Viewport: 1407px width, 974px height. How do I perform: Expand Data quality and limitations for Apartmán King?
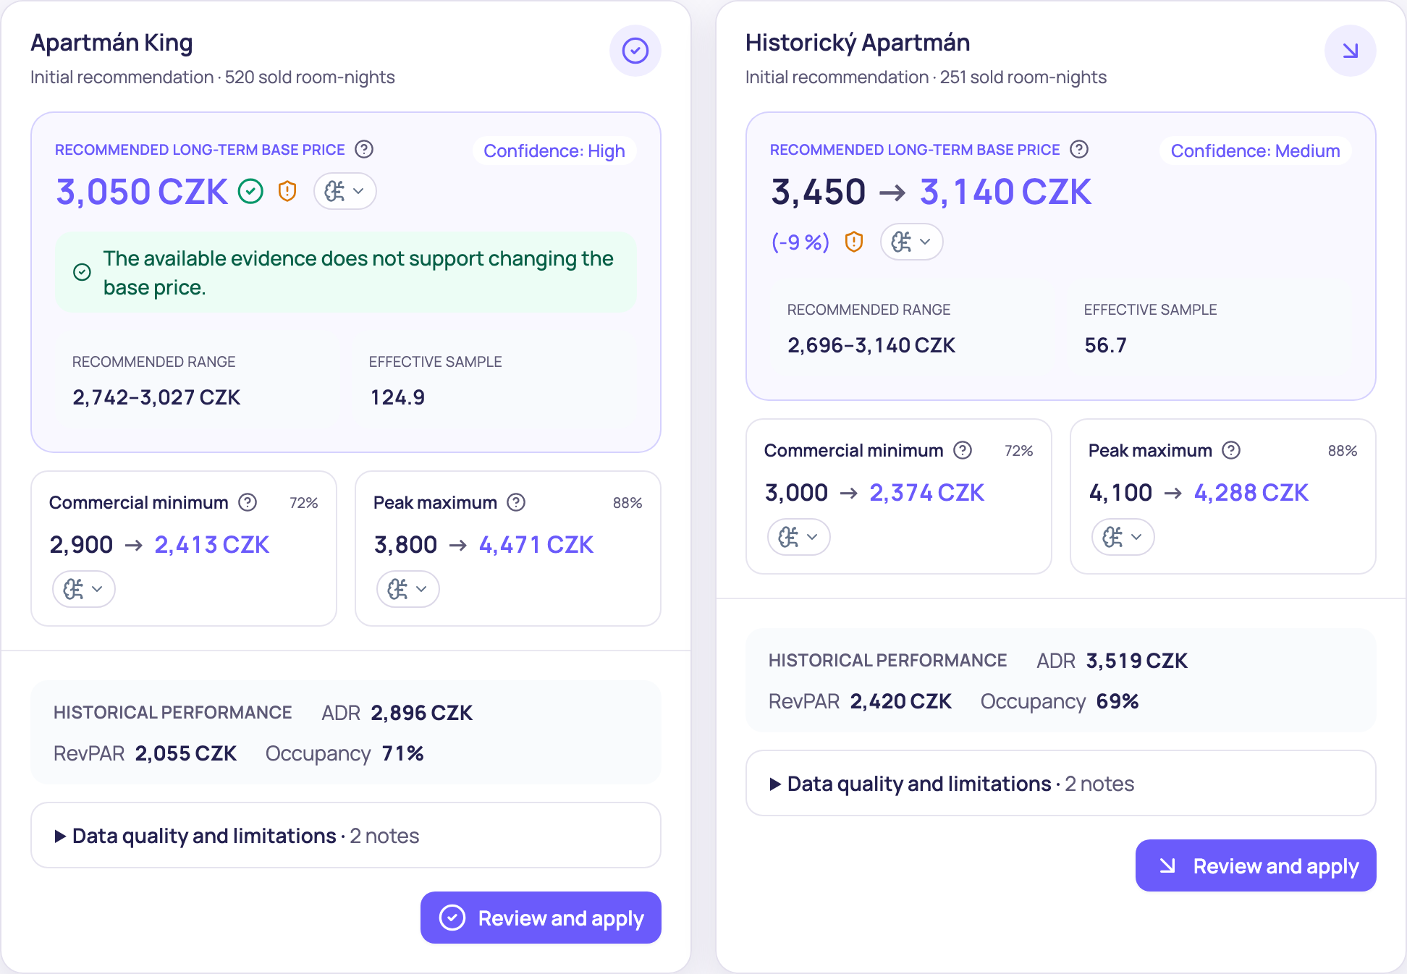tap(346, 836)
